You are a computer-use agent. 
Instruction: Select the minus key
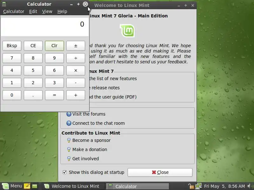(x=76, y=83)
